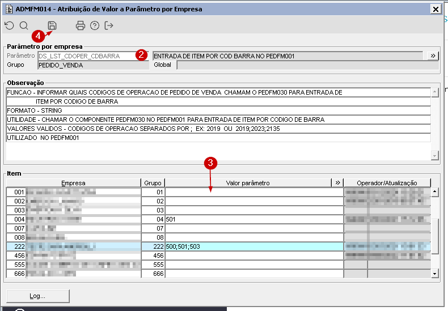Close the ADMFM014 window
The height and width of the screenshot is (311, 448).
pos(436,10)
